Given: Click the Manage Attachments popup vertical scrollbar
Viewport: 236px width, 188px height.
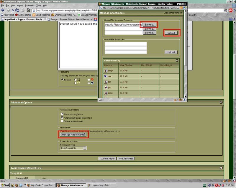Looking at the screenshot, I should coord(186,54).
